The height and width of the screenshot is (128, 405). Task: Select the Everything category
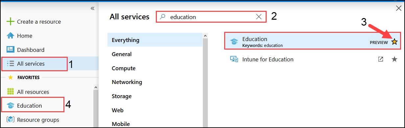[155, 40]
